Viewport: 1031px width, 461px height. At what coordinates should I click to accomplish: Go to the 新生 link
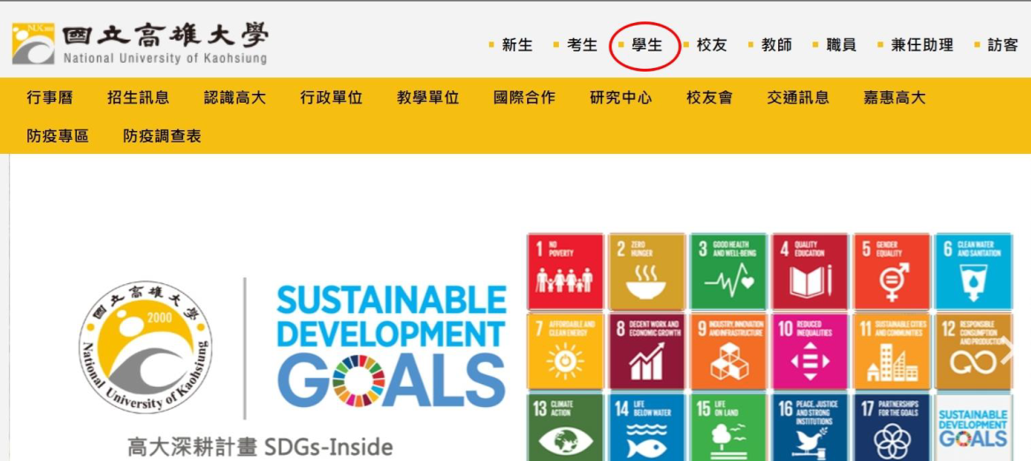click(517, 45)
